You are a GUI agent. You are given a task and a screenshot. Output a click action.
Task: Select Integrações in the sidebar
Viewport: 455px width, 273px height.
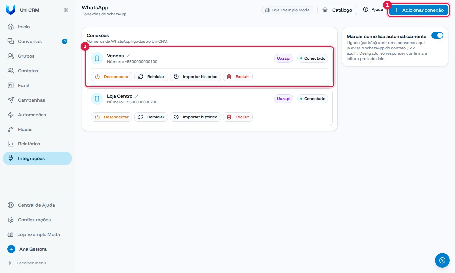(x=37, y=158)
